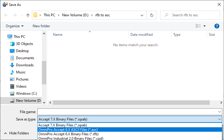This screenshot has height=140, width=224.
Task: Open the Organize menu
Action: [15, 26]
